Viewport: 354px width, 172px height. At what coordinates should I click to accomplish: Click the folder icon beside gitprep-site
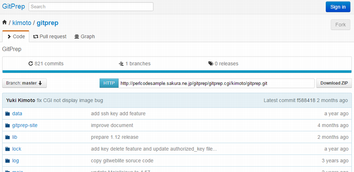tap(8, 125)
